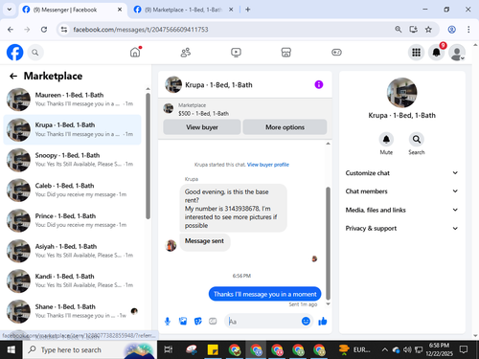Open Caleb 1-Bed, 1-Bath conversation
Screen dimensions: 479x359
point(72,191)
